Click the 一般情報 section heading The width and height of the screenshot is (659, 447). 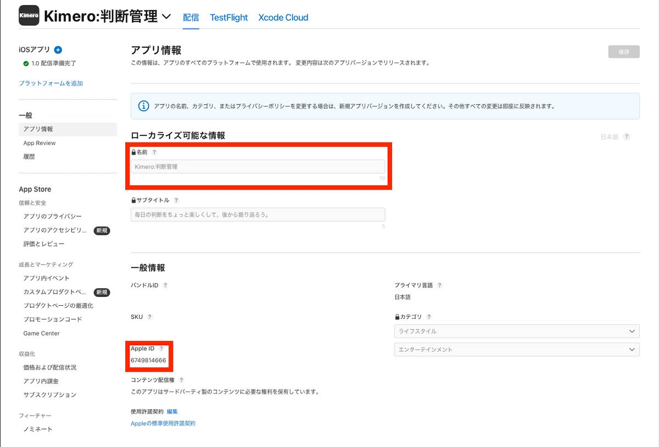pyautogui.click(x=148, y=268)
